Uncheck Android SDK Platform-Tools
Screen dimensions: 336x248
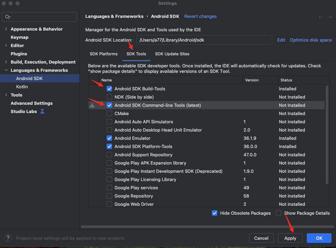click(x=109, y=146)
